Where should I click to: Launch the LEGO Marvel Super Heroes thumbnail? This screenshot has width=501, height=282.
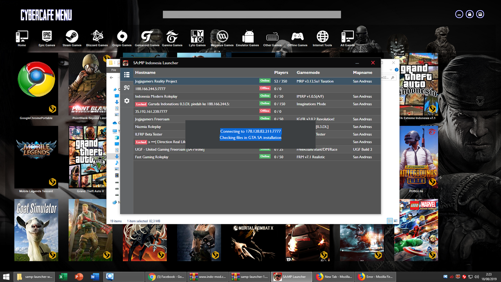tap(416, 230)
